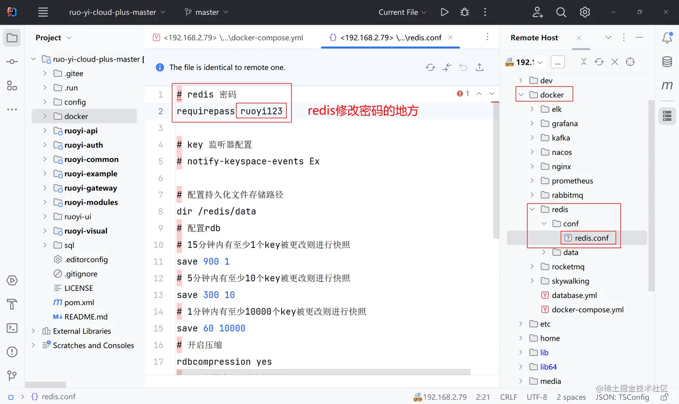Viewport: 679px width, 404px height.
Task: Open the Git tool window
Action: point(12,375)
